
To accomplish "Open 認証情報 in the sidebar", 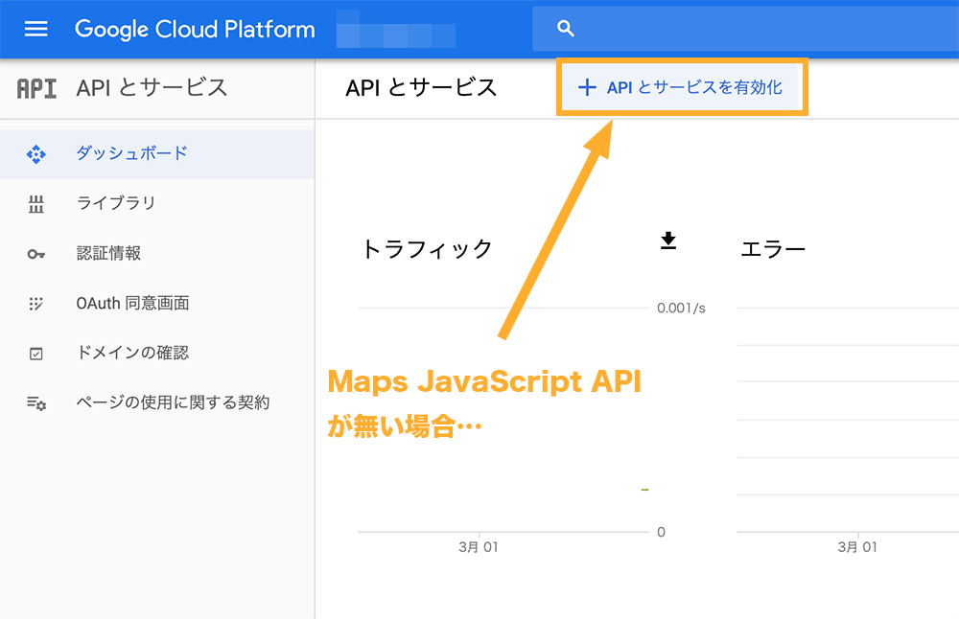I will point(157,254).
